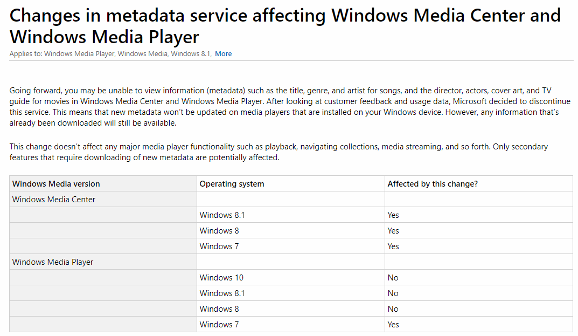Expand the More link in Applies to
Screen dimensions: 578x336
coord(223,53)
